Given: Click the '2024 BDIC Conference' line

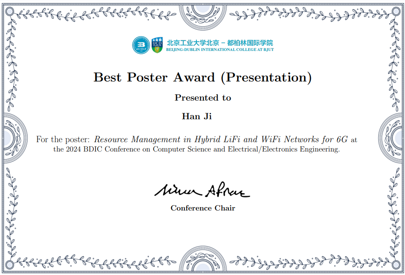Looking at the screenshot, I should tap(197, 149).
